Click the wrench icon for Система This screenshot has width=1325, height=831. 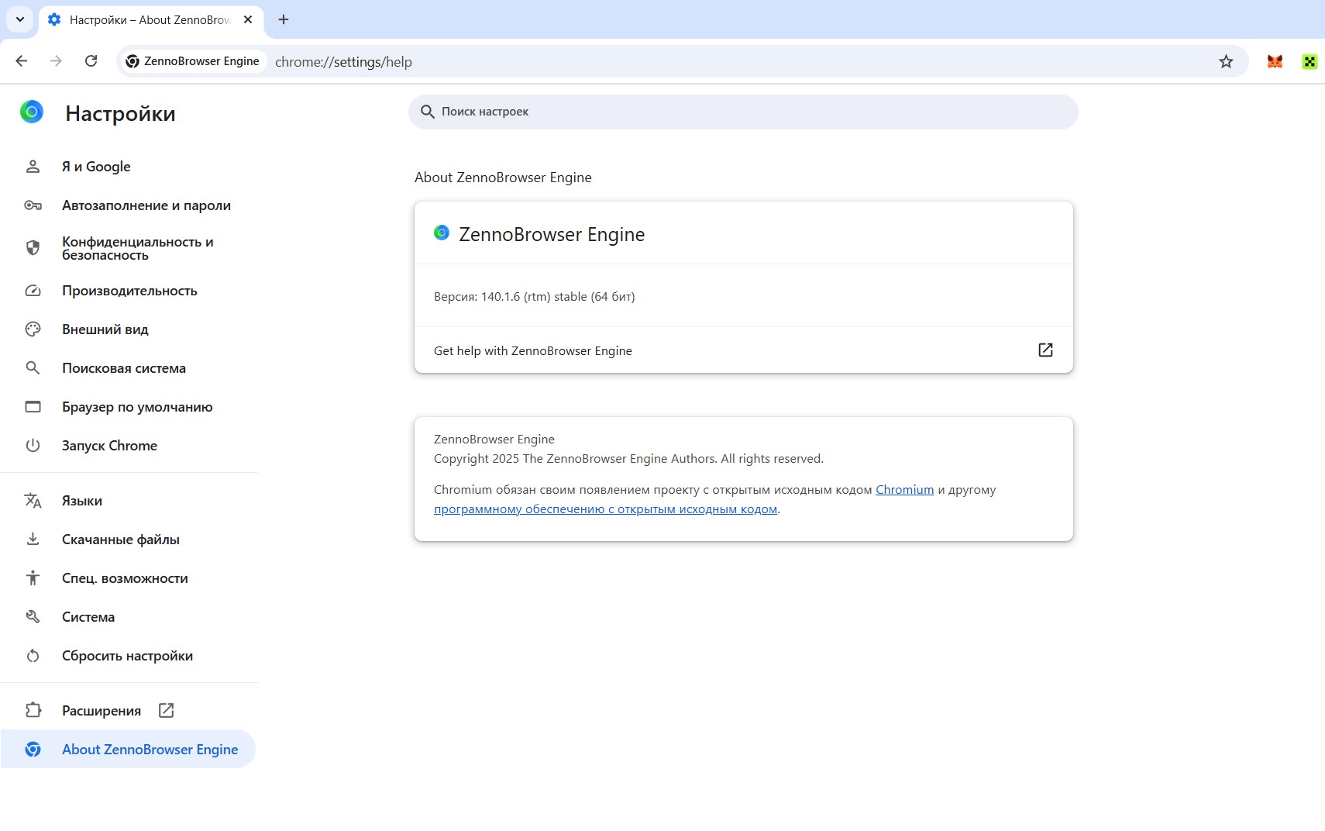(x=33, y=617)
